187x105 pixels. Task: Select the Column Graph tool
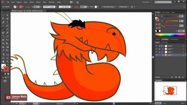(7, 55)
